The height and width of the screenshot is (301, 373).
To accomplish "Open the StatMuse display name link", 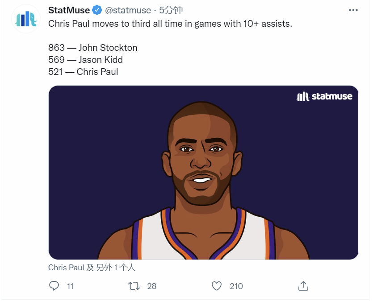I will [69, 10].
